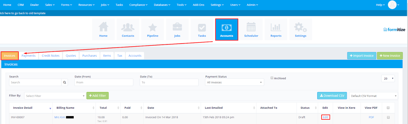This screenshot has height=124, width=408.
Task: Open the Tasks menu item in top bar
Action: coord(119,5)
